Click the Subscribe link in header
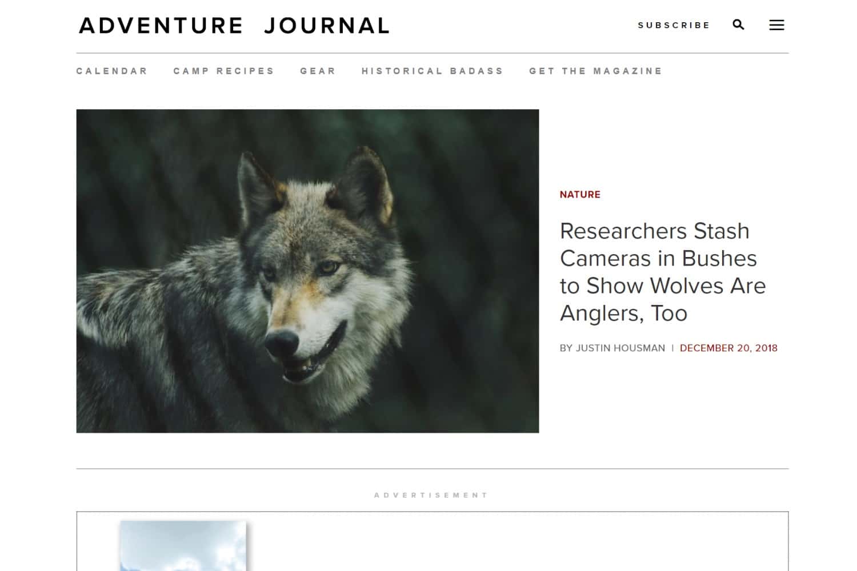Screen dimensions: 857x571 674,25
